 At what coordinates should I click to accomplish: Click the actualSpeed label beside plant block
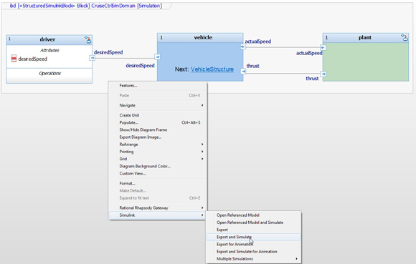pos(309,53)
